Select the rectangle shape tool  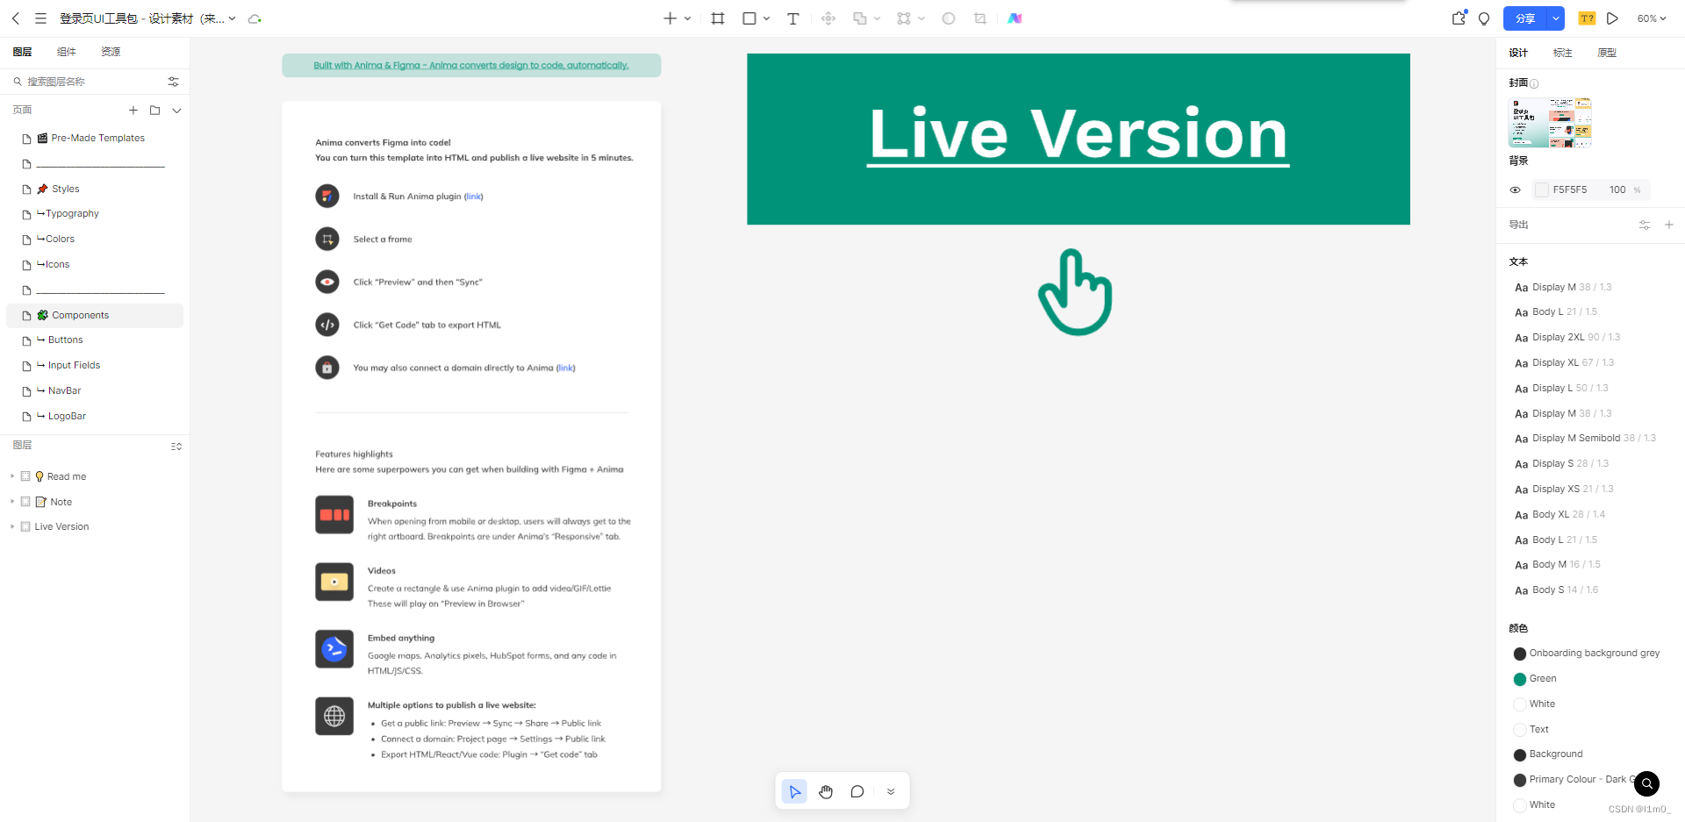749,18
